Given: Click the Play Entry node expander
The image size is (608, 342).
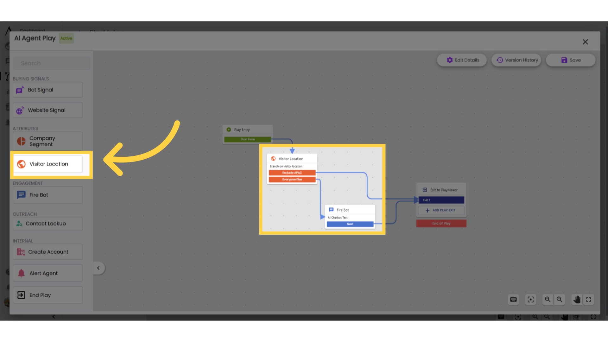Looking at the screenshot, I should [x=229, y=130].
